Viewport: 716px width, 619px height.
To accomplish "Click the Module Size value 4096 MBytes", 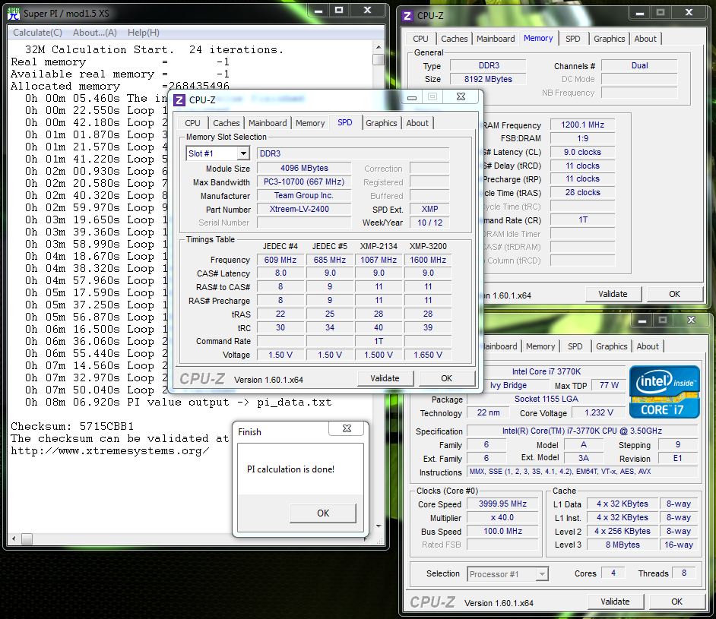I will (x=304, y=168).
